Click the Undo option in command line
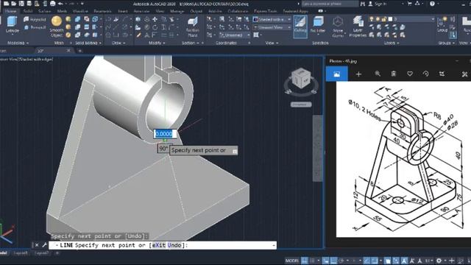Viewport: 471px width, 265px height. coord(174,245)
